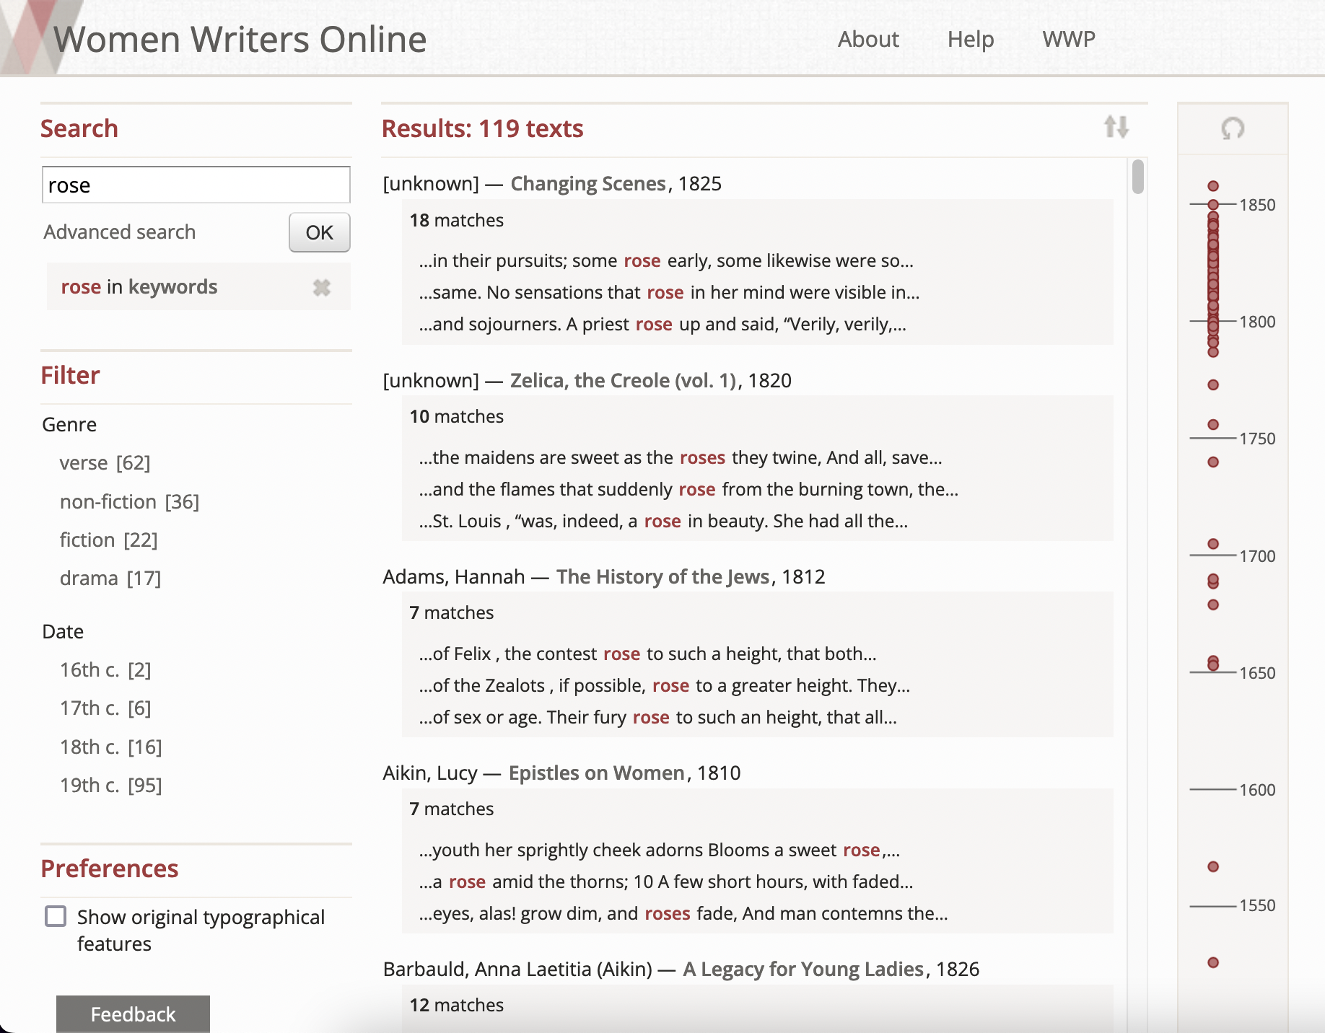Viewport: 1325px width, 1033px height.
Task: Click '10 matches' under Zelica
Action: click(x=457, y=416)
